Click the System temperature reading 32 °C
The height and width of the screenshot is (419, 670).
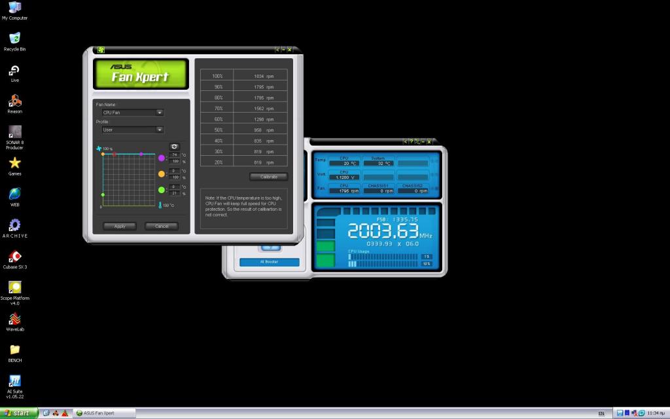click(379, 163)
